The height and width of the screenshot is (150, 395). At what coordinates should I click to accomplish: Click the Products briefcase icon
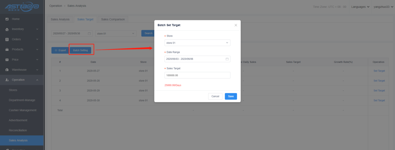click(7, 49)
